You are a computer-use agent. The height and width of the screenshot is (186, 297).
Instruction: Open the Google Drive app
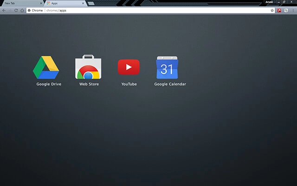tap(46, 67)
